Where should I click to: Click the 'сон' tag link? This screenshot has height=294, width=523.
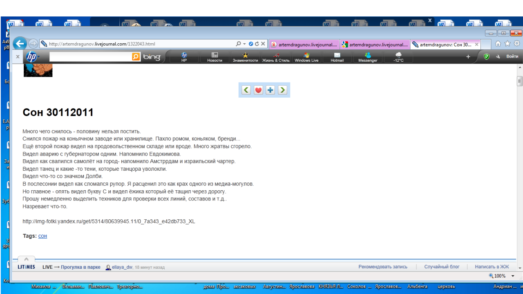point(42,236)
